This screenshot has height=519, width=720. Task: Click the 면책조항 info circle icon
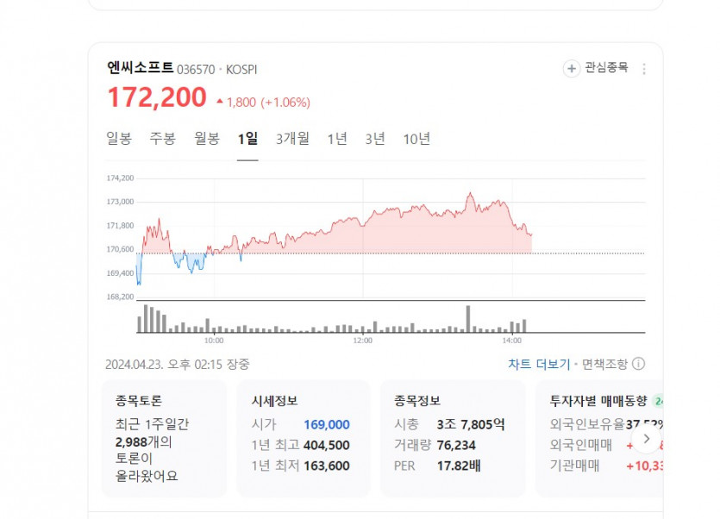(639, 365)
